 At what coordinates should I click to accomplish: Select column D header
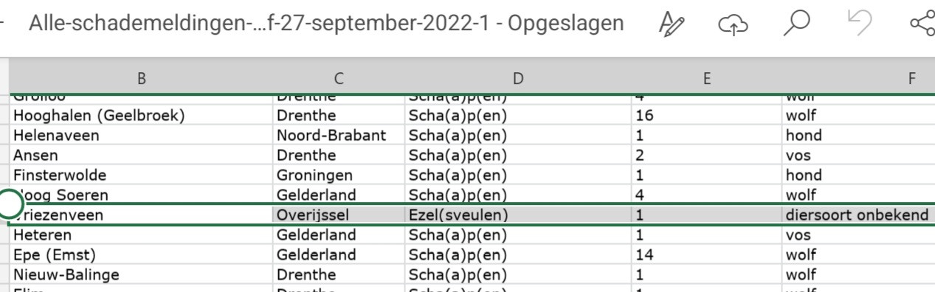(x=518, y=78)
